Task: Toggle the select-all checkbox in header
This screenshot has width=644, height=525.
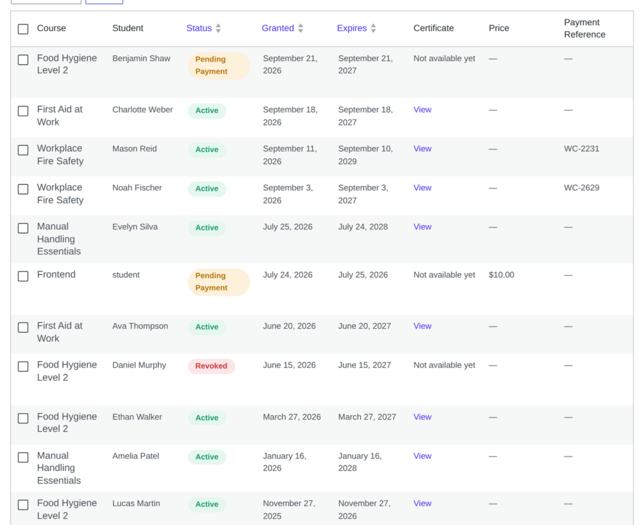Action: coord(23,29)
